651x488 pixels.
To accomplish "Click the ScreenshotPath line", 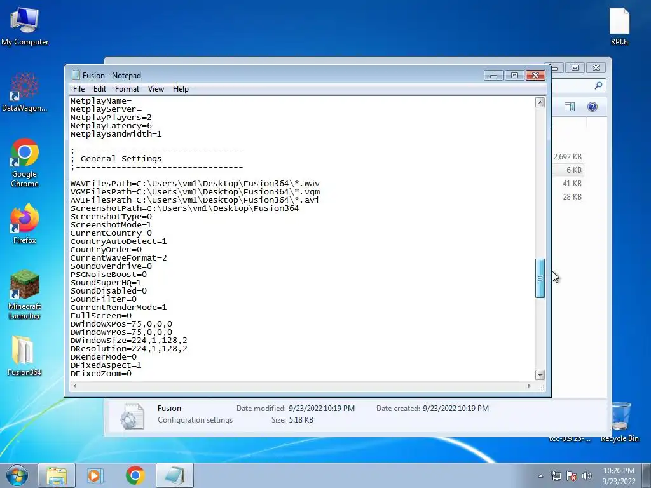I will (x=184, y=208).
